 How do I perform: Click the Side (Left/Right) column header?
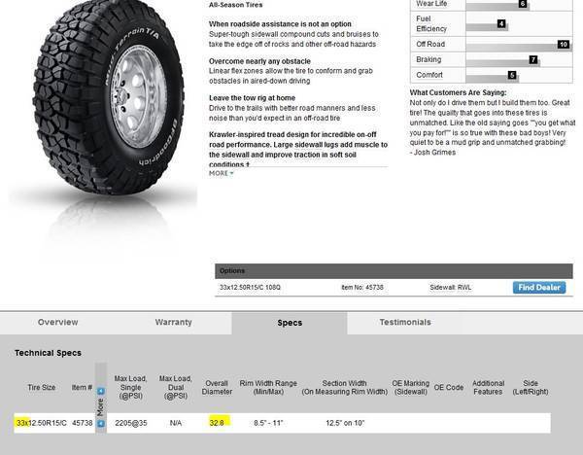(x=531, y=387)
